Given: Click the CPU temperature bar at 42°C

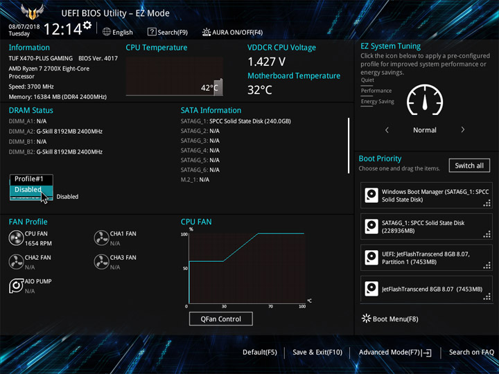Looking at the screenshot, I should pyautogui.click(x=218, y=87).
